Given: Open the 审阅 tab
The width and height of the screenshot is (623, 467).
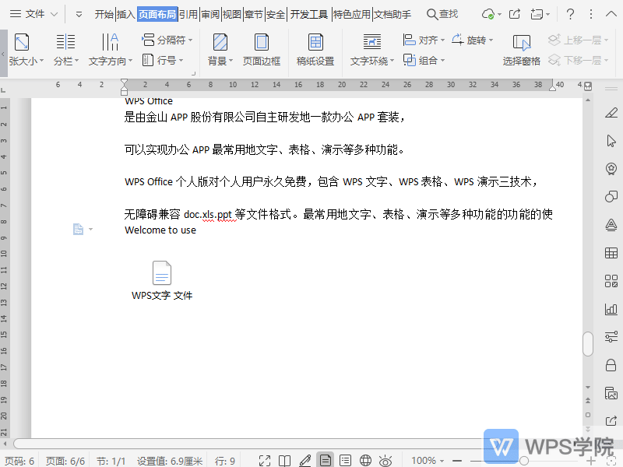Looking at the screenshot, I should click(210, 15).
